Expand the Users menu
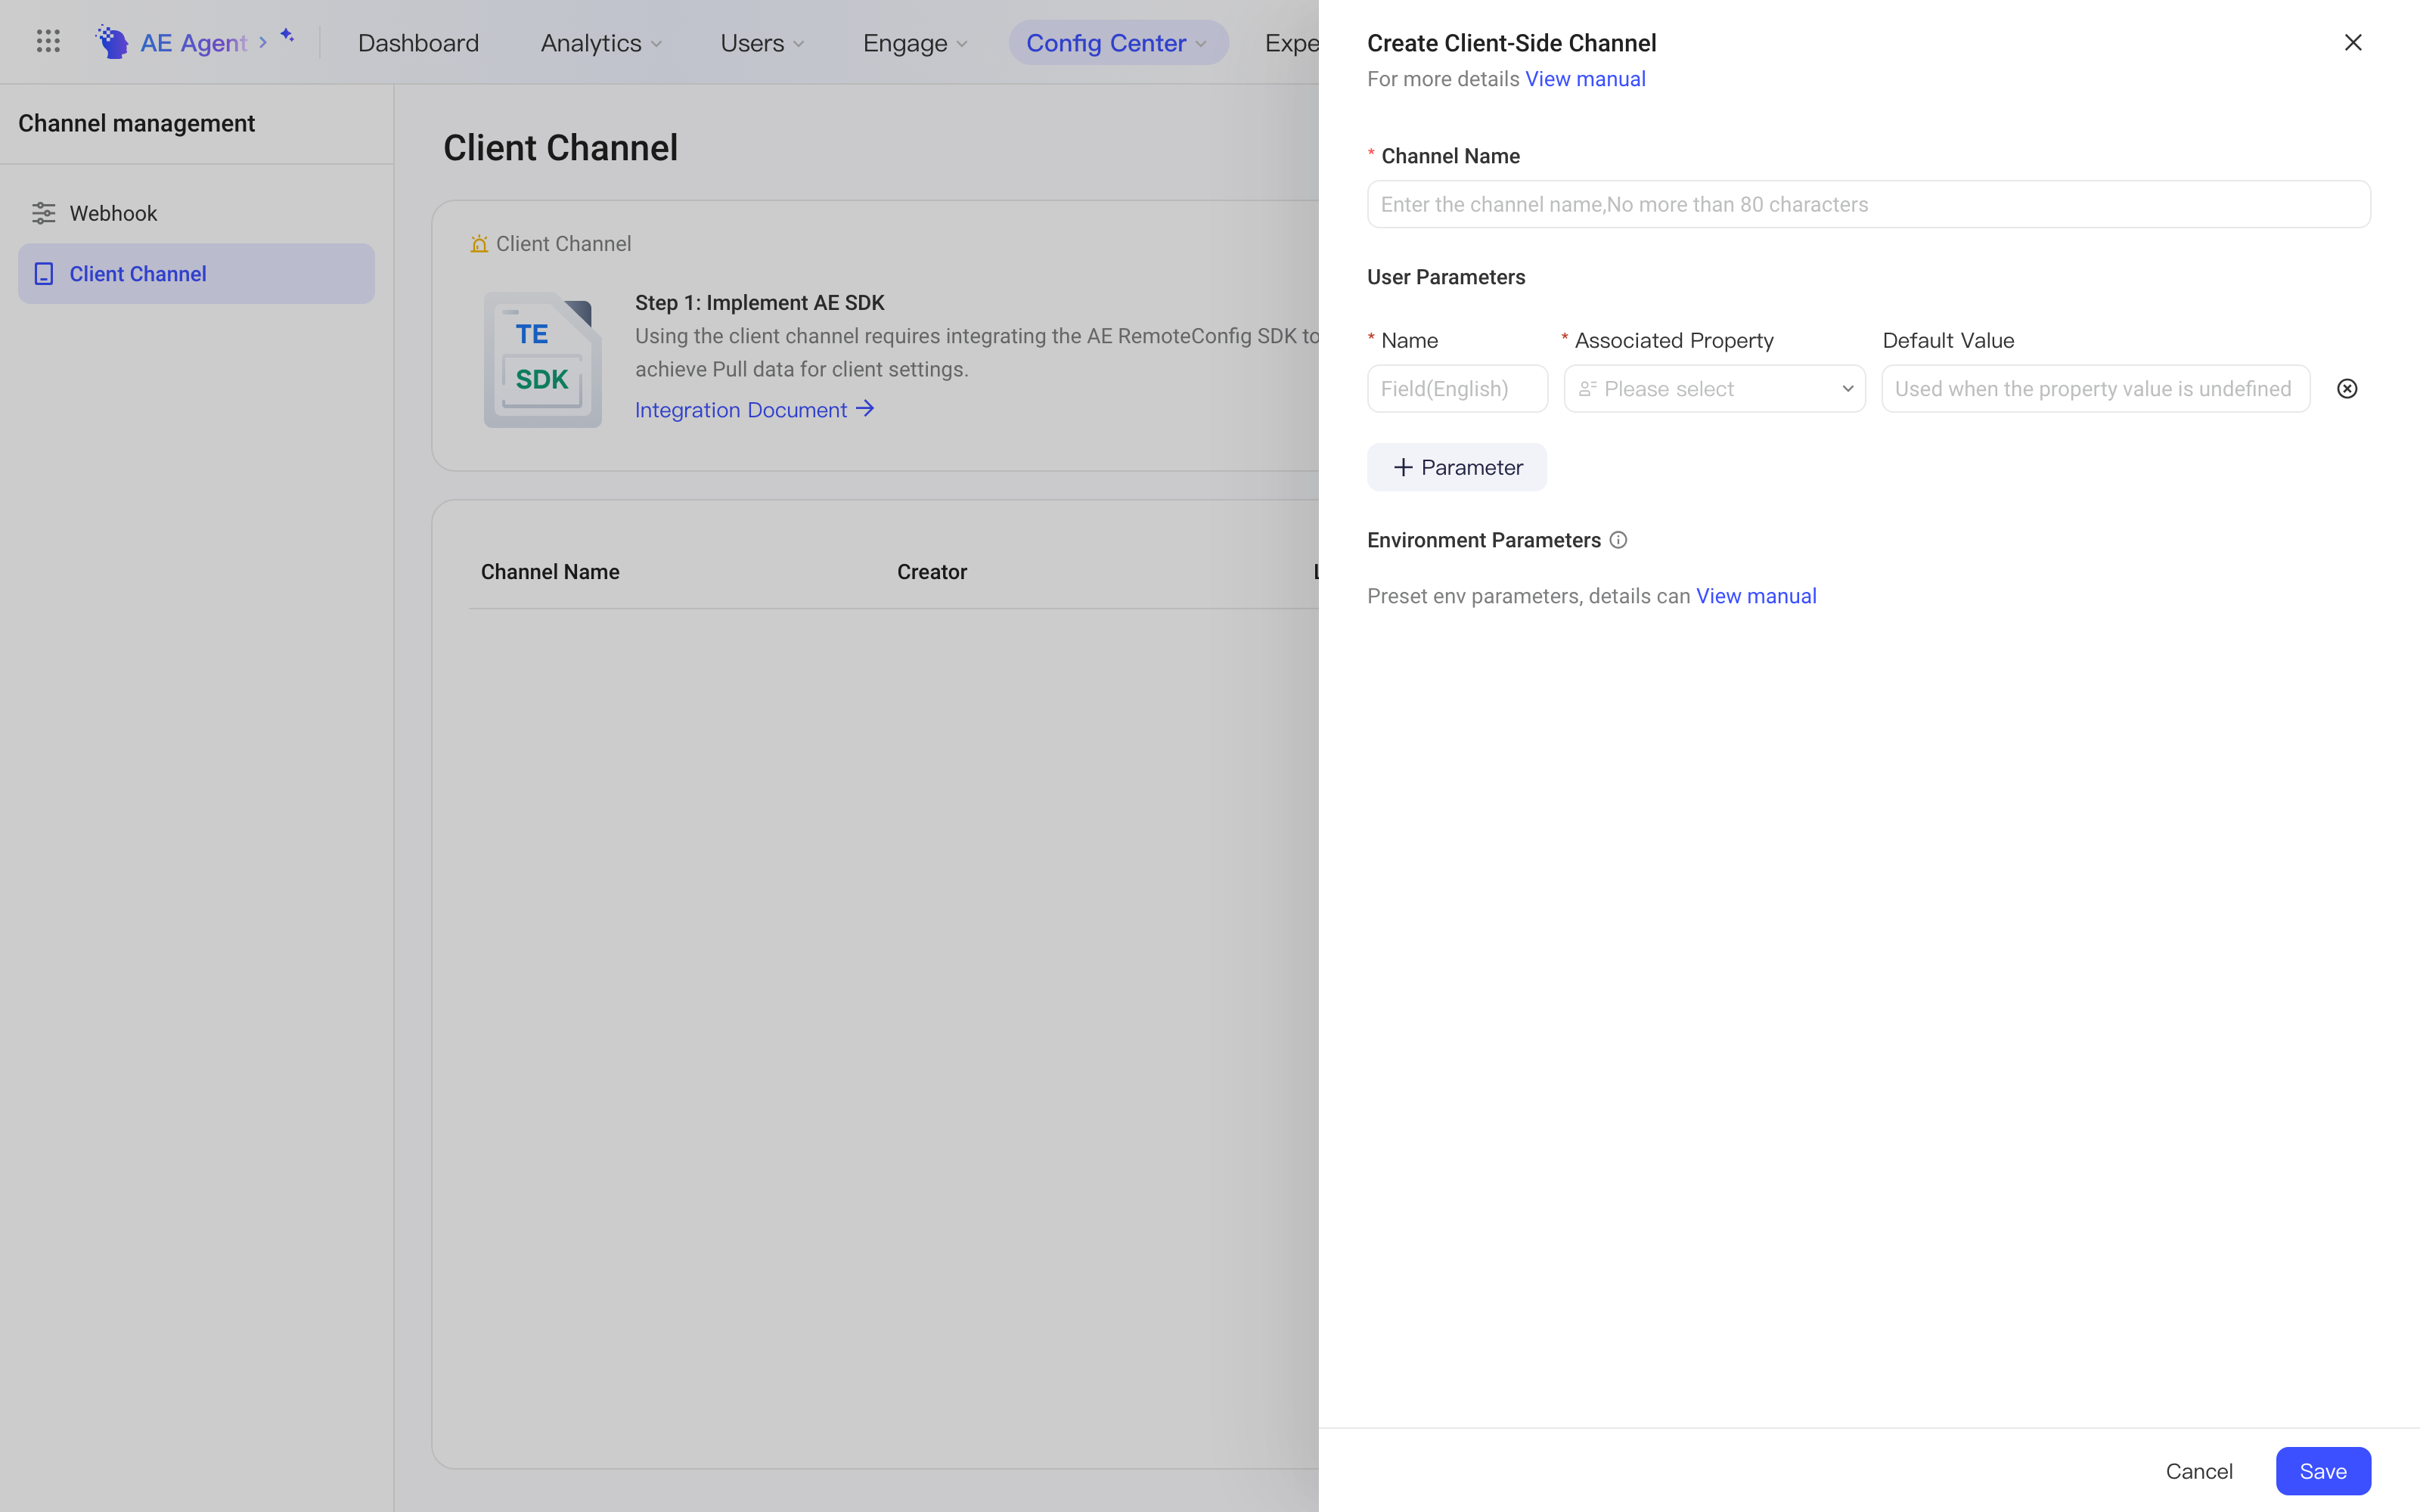 click(762, 43)
